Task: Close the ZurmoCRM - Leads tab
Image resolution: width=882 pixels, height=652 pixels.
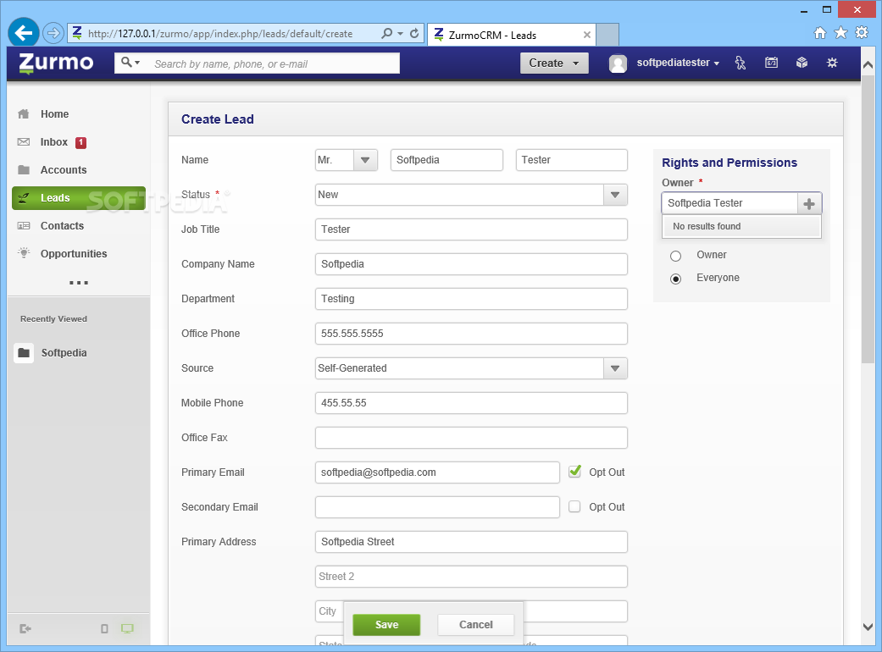Action: pyautogui.click(x=586, y=35)
